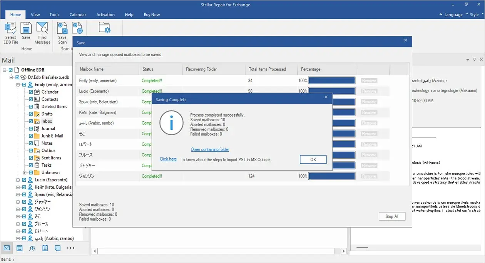Open Contacts view in bottom navigation

point(32,248)
